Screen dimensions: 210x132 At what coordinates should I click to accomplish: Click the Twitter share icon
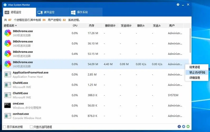184,127
